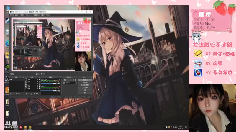Viewport: 236px width, 132px height.
Task: Remove the selected source with the Sources minus button
Action: pyautogui.click(x=29, y=94)
